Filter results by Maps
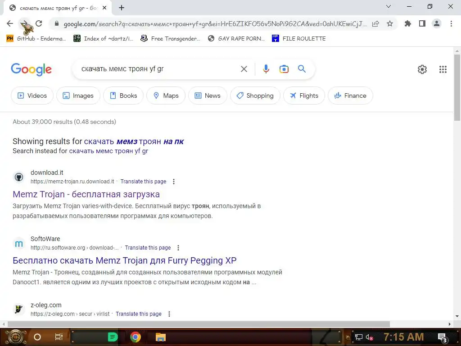 (166, 96)
